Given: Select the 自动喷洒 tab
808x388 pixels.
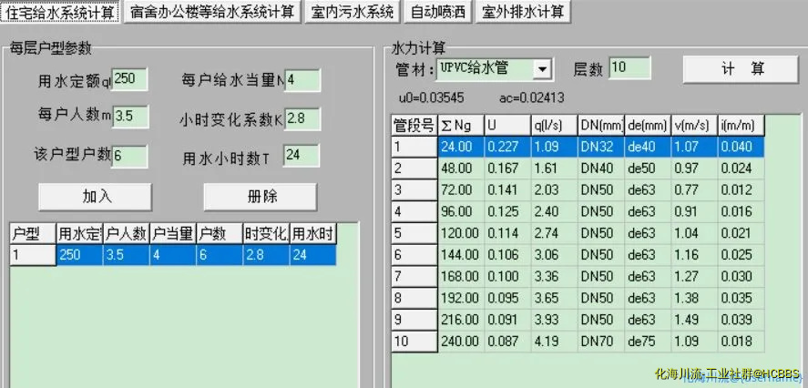Looking at the screenshot, I should 436,12.
